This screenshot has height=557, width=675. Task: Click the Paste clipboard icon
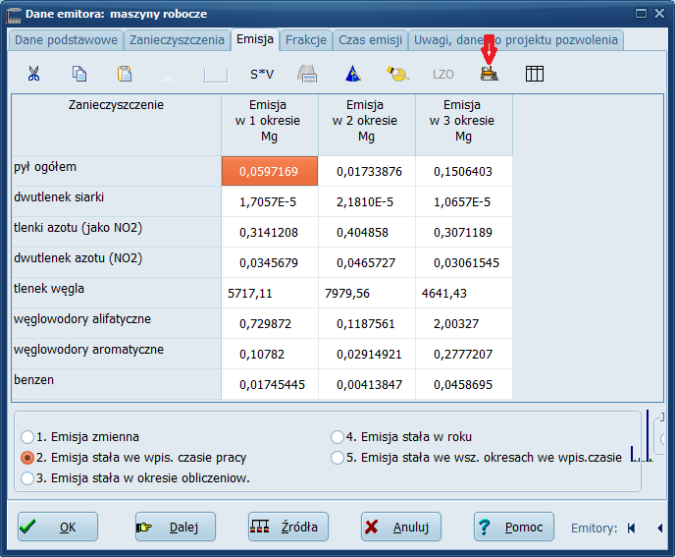(125, 74)
